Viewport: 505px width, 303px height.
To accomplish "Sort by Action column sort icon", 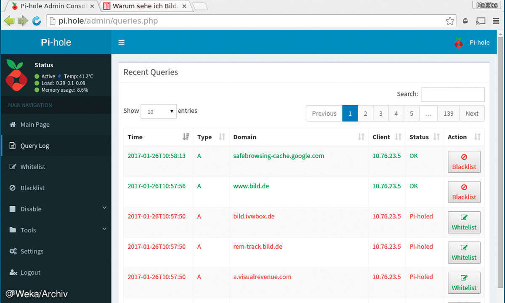I will pos(477,137).
